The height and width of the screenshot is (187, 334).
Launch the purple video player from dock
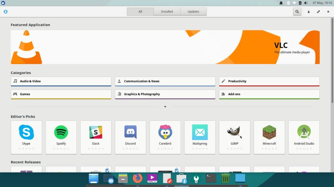coord(152,178)
